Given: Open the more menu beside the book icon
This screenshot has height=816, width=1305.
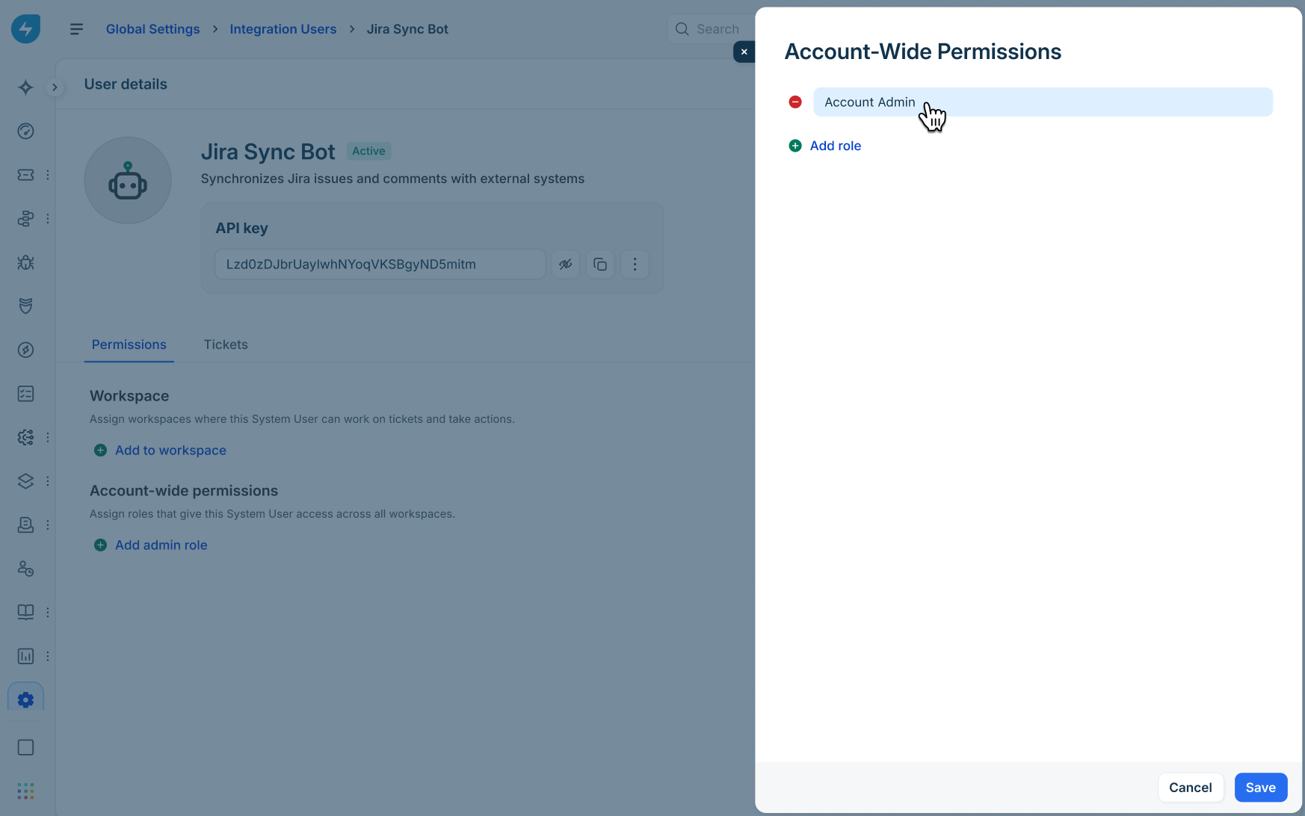Looking at the screenshot, I should [x=48, y=612].
